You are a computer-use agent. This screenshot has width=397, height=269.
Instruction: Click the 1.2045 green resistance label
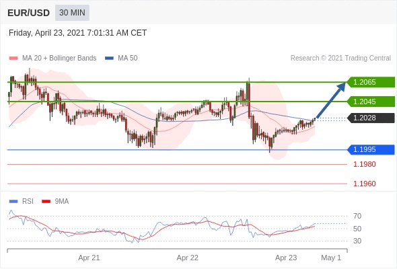[x=371, y=102]
